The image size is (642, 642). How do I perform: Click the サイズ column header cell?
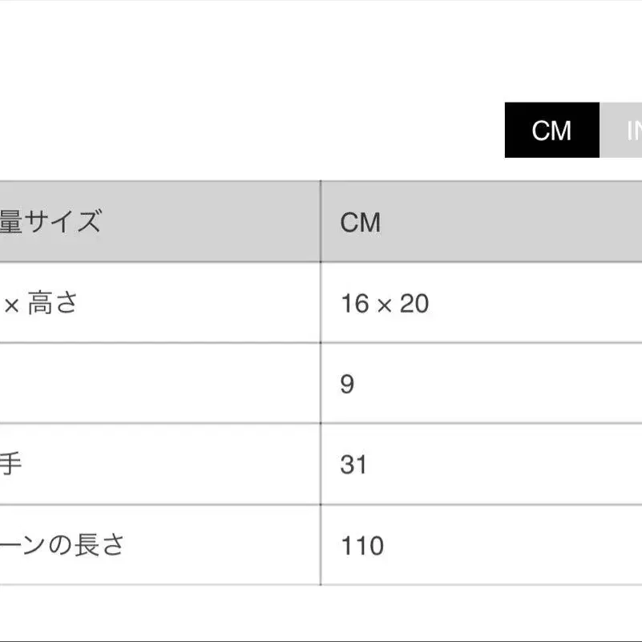point(160,221)
